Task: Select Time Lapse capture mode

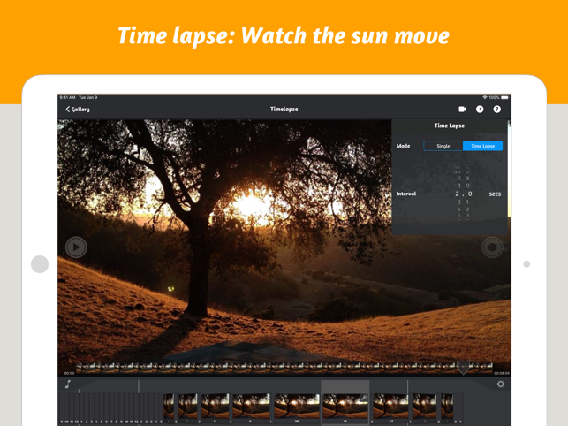Action: (x=482, y=146)
